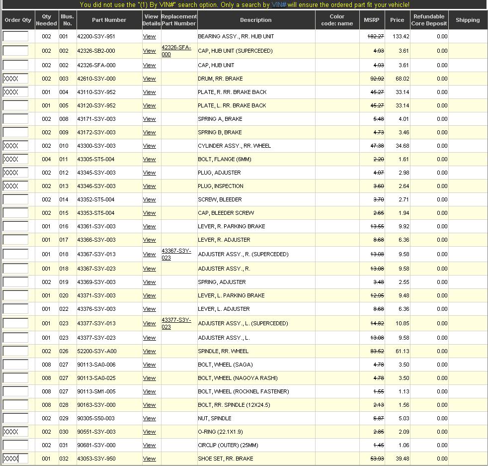Screen dimensions: 488x466
Task: Click order qty field for 43377-S3Y-023 ADJUSTER ASSY., L.
Action: tap(15, 337)
